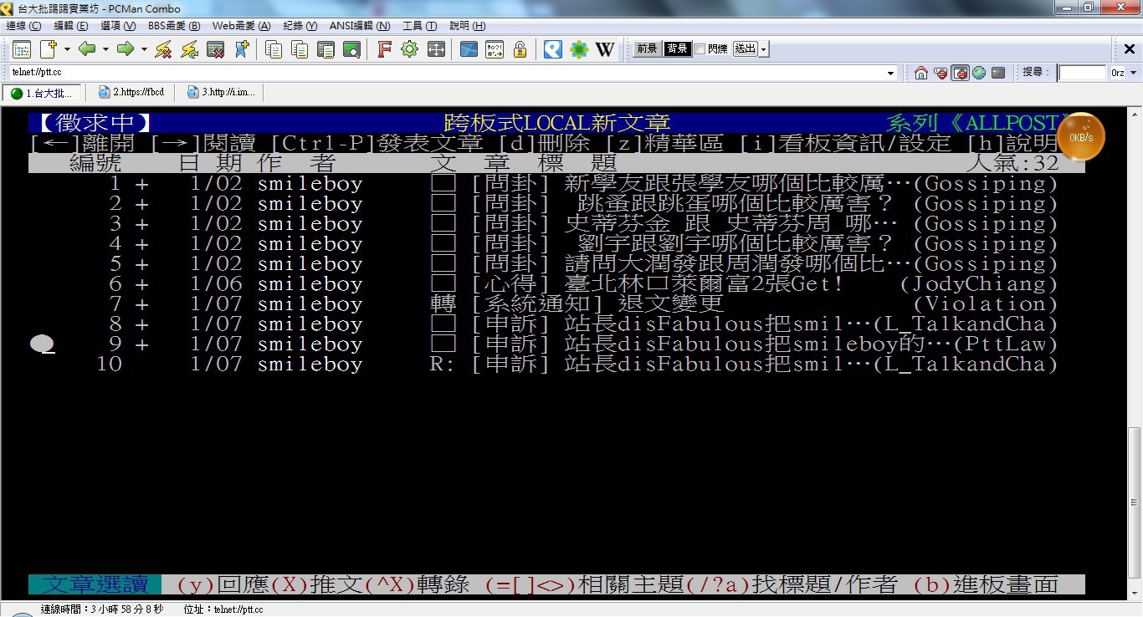
Task: Open dropdown arrow next to new page icon
Action: pos(65,49)
